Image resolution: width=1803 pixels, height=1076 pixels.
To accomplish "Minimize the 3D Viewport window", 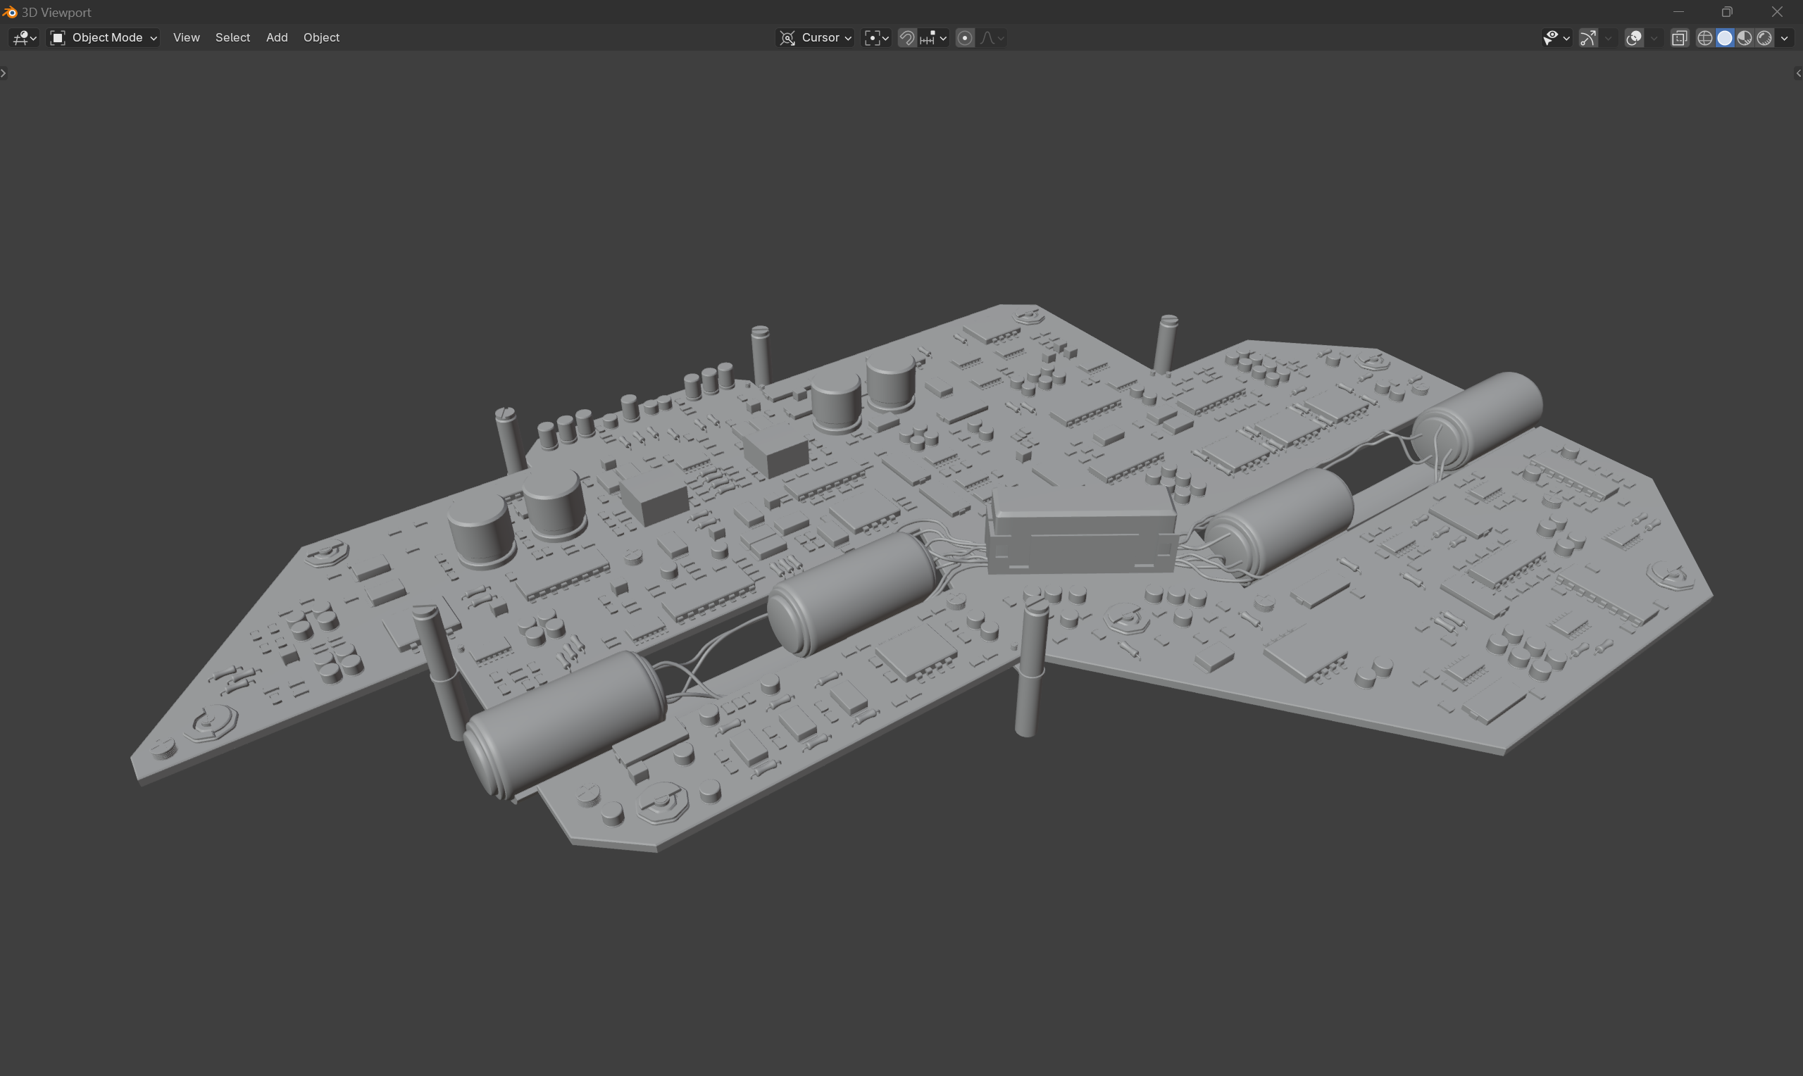I will click(1678, 11).
